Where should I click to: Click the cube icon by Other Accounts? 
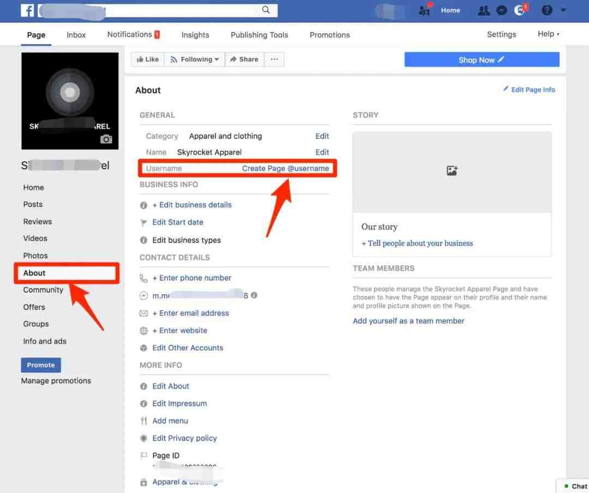click(143, 348)
